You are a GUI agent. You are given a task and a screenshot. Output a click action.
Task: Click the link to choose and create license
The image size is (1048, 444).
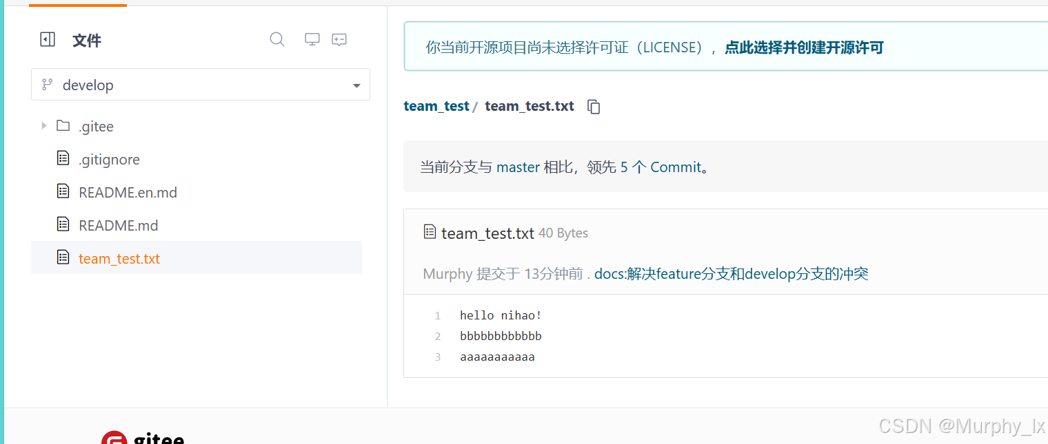(804, 47)
